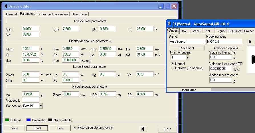
Task: Click Rms value field 2.85940
Action: pyautogui.click(x=108, y=48)
